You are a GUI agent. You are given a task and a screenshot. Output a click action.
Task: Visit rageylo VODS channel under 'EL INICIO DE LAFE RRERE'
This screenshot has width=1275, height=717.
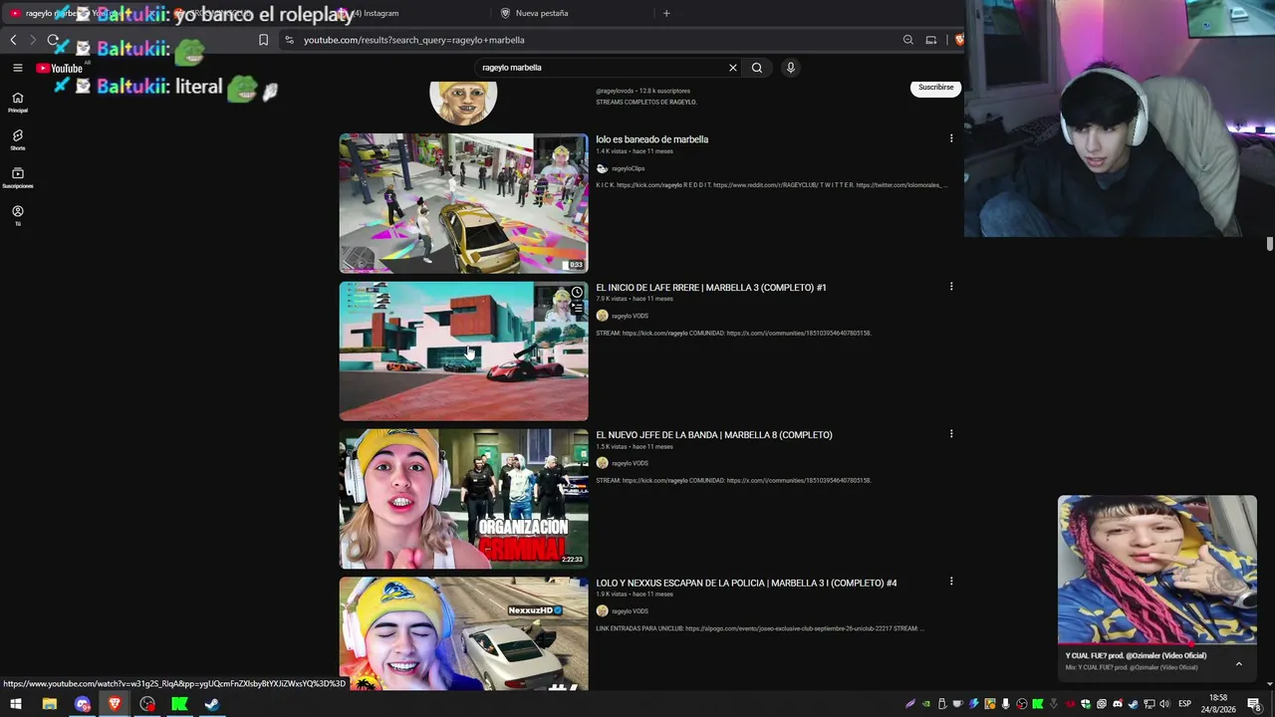point(630,316)
